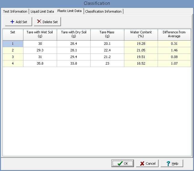Select the Plastic Limit Data tab

click(69, 11)
